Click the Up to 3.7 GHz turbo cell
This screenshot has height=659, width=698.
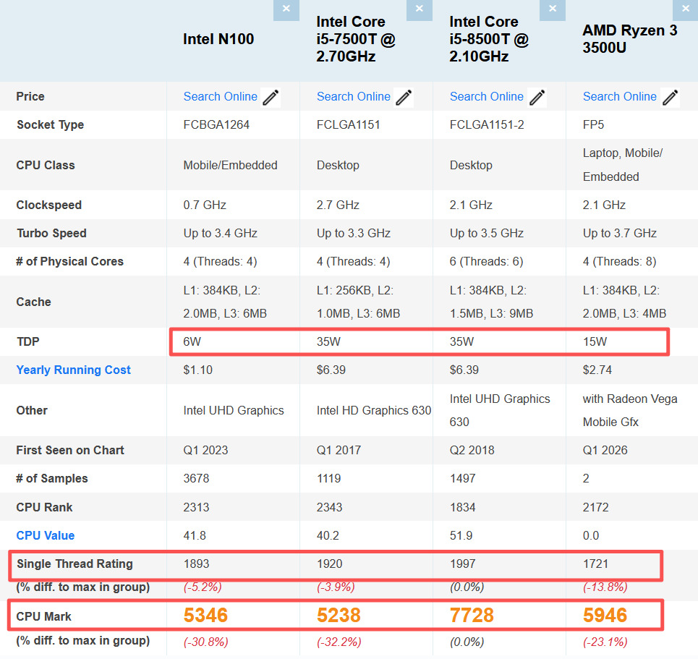tap(620, 234)
